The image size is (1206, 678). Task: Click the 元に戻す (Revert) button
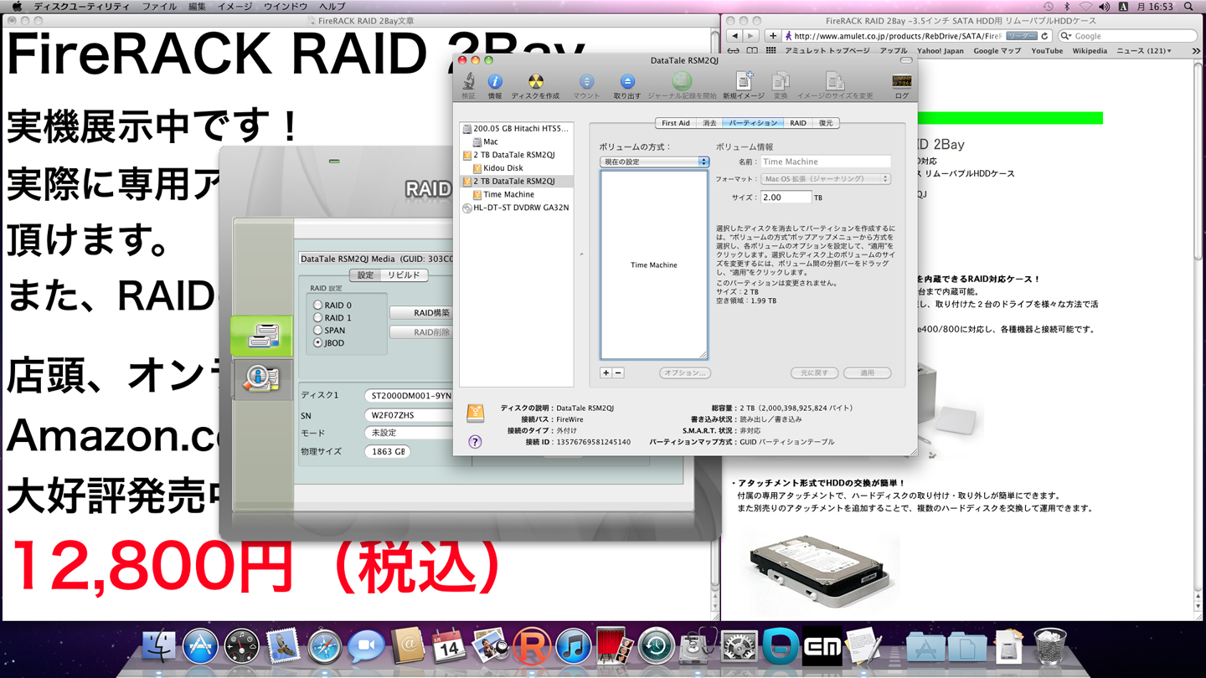[814, 373]
